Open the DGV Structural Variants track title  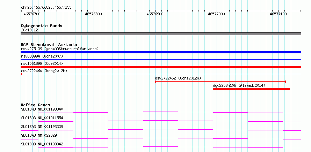[x=49, y=45]
